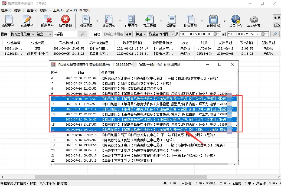Open 高级设置 advanced settings gear icon

coord(253,21)
